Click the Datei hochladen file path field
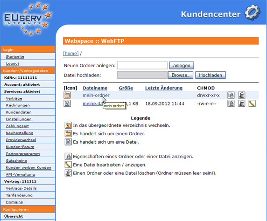The width and height of the screenshot is (267, 221). 142,75
